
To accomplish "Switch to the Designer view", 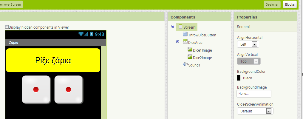I will pyautogui.click(x=272, y=4).
